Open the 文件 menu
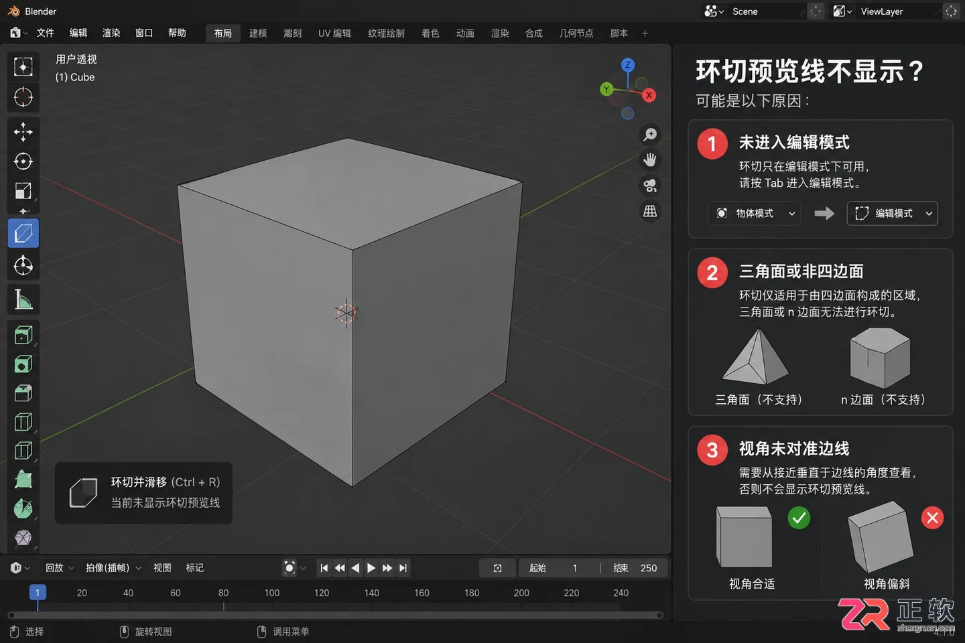965x643 pixels. coord(46,33)
